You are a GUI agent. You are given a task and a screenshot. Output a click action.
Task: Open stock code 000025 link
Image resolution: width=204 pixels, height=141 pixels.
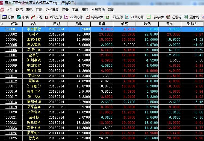click(x=11, y=138)
